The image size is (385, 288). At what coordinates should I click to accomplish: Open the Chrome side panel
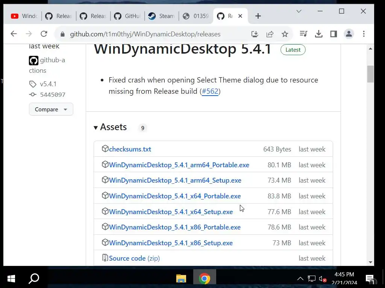click(334, 34)
